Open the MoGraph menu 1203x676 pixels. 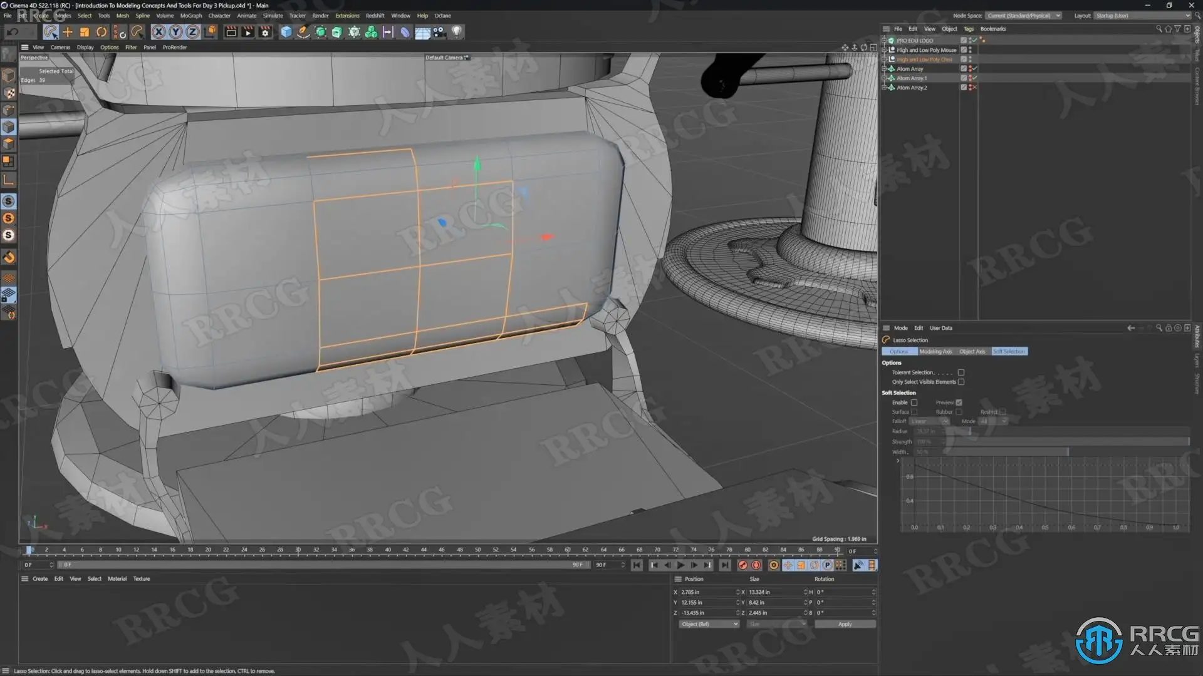[x=190, y=16]
